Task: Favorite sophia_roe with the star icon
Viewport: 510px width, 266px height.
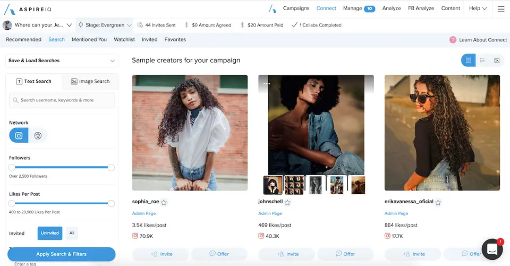Action: [x=164, y=202]
